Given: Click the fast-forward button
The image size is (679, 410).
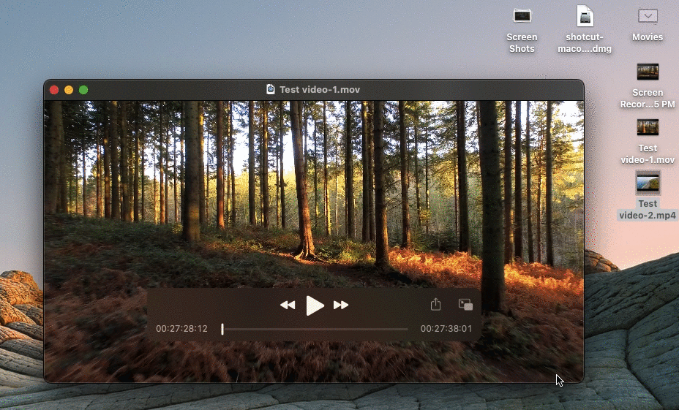Looking at the screenshot, I should tap(341, 305).
